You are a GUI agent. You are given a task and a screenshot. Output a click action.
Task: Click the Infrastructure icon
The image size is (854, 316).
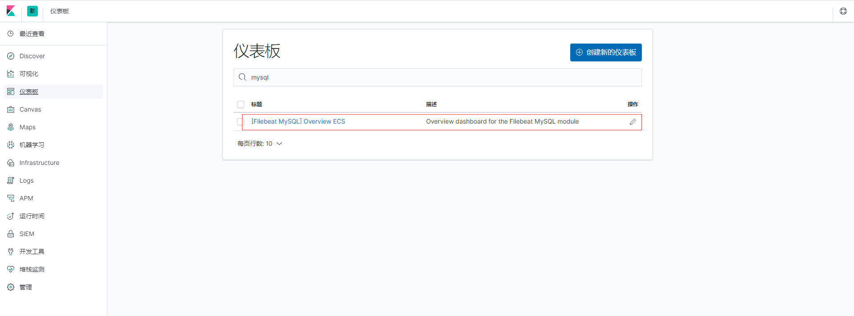11,163
